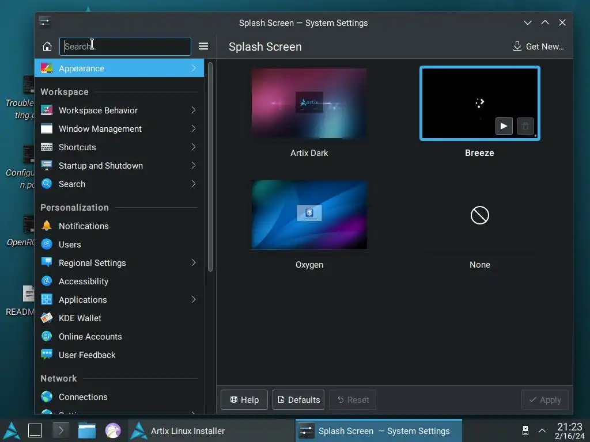Screen dimensions: 590x442
Task: Expand Workspace Behavior submenu chevron
Action: point(194,110)
